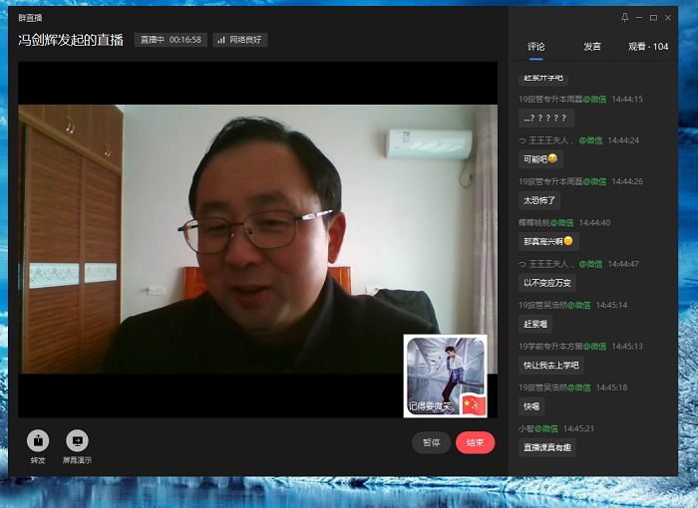Click the 直播中 00:16:58 timer badge

tap(171, 40)
